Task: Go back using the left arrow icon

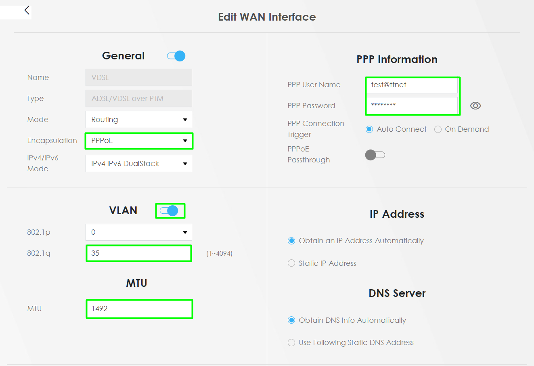Action: (27, 10)
